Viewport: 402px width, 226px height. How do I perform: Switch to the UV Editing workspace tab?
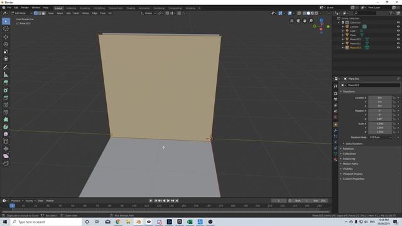pos(99,8)
